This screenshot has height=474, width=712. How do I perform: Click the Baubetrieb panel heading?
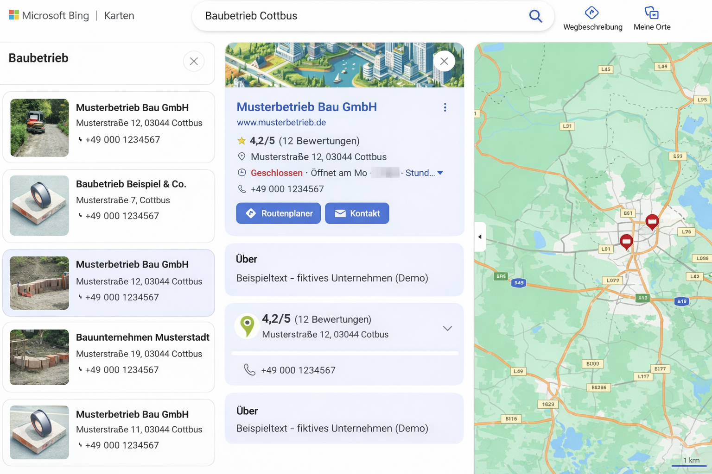(38, 58)
